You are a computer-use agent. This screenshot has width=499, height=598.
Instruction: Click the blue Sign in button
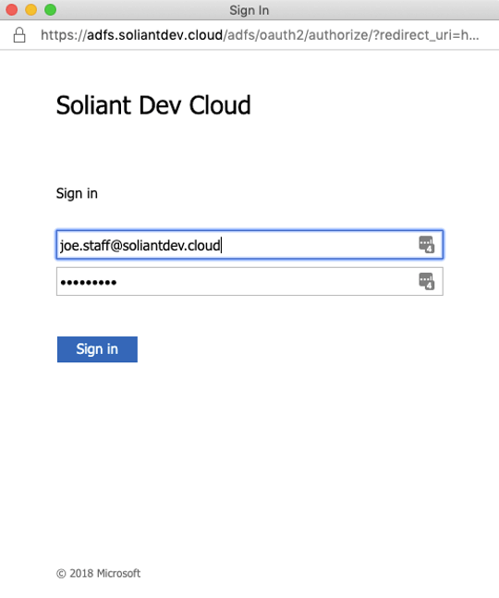(x=97, y=349)
